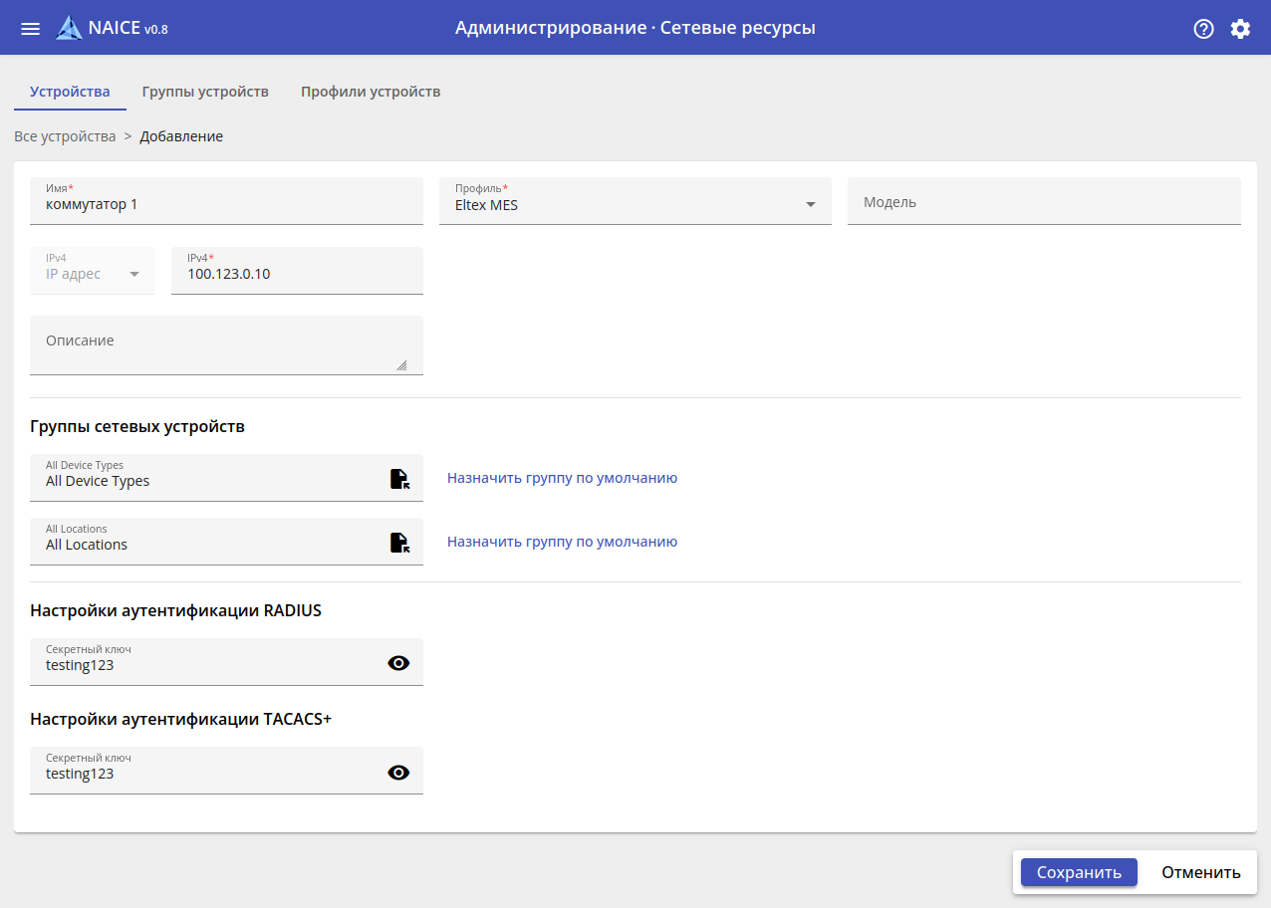Go back to Все устройства breadcrumb
1271x908 pixels.
point(65,136)
